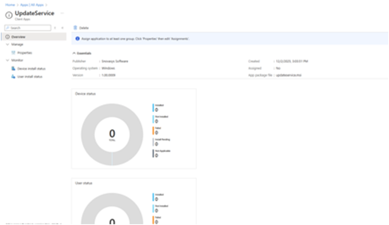The image size is (389, 225).
Task: Click the blue info icon in the banner
Action: [77, 38]
